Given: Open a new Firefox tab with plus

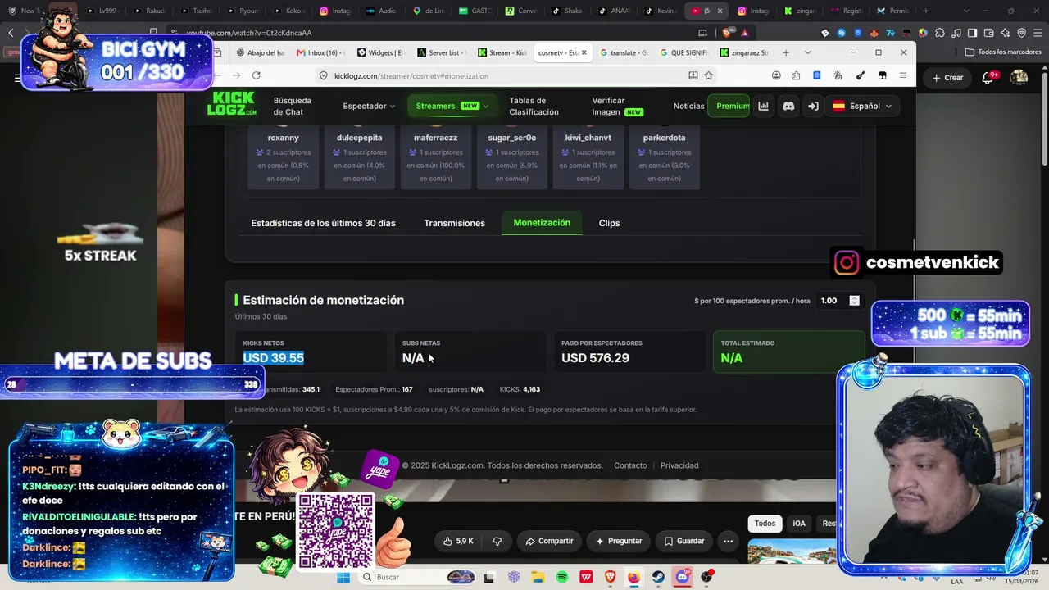Looking at the screenshot, I should [x=785, y=52].
